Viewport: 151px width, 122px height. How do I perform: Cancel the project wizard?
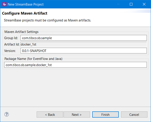[134, 115]
